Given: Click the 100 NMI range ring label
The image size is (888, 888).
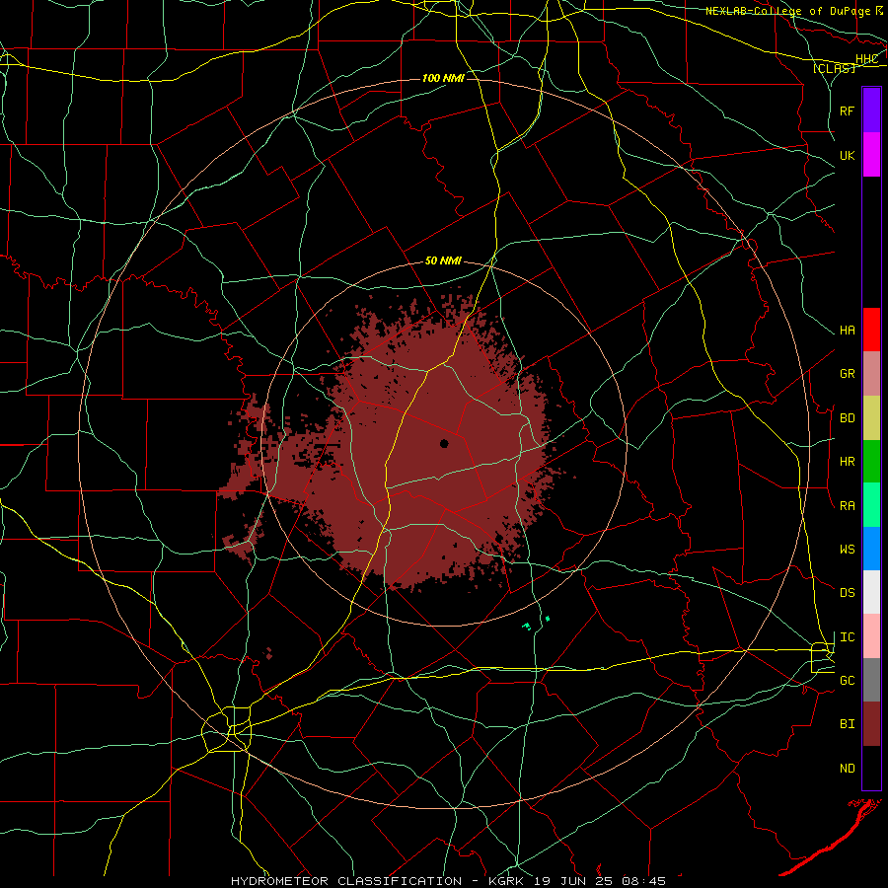Looking at the screenshot, I should pyautogui.click(x=443, y=78).
